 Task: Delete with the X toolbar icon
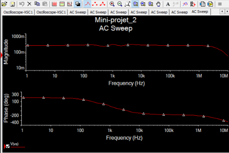tap(29, 4)
